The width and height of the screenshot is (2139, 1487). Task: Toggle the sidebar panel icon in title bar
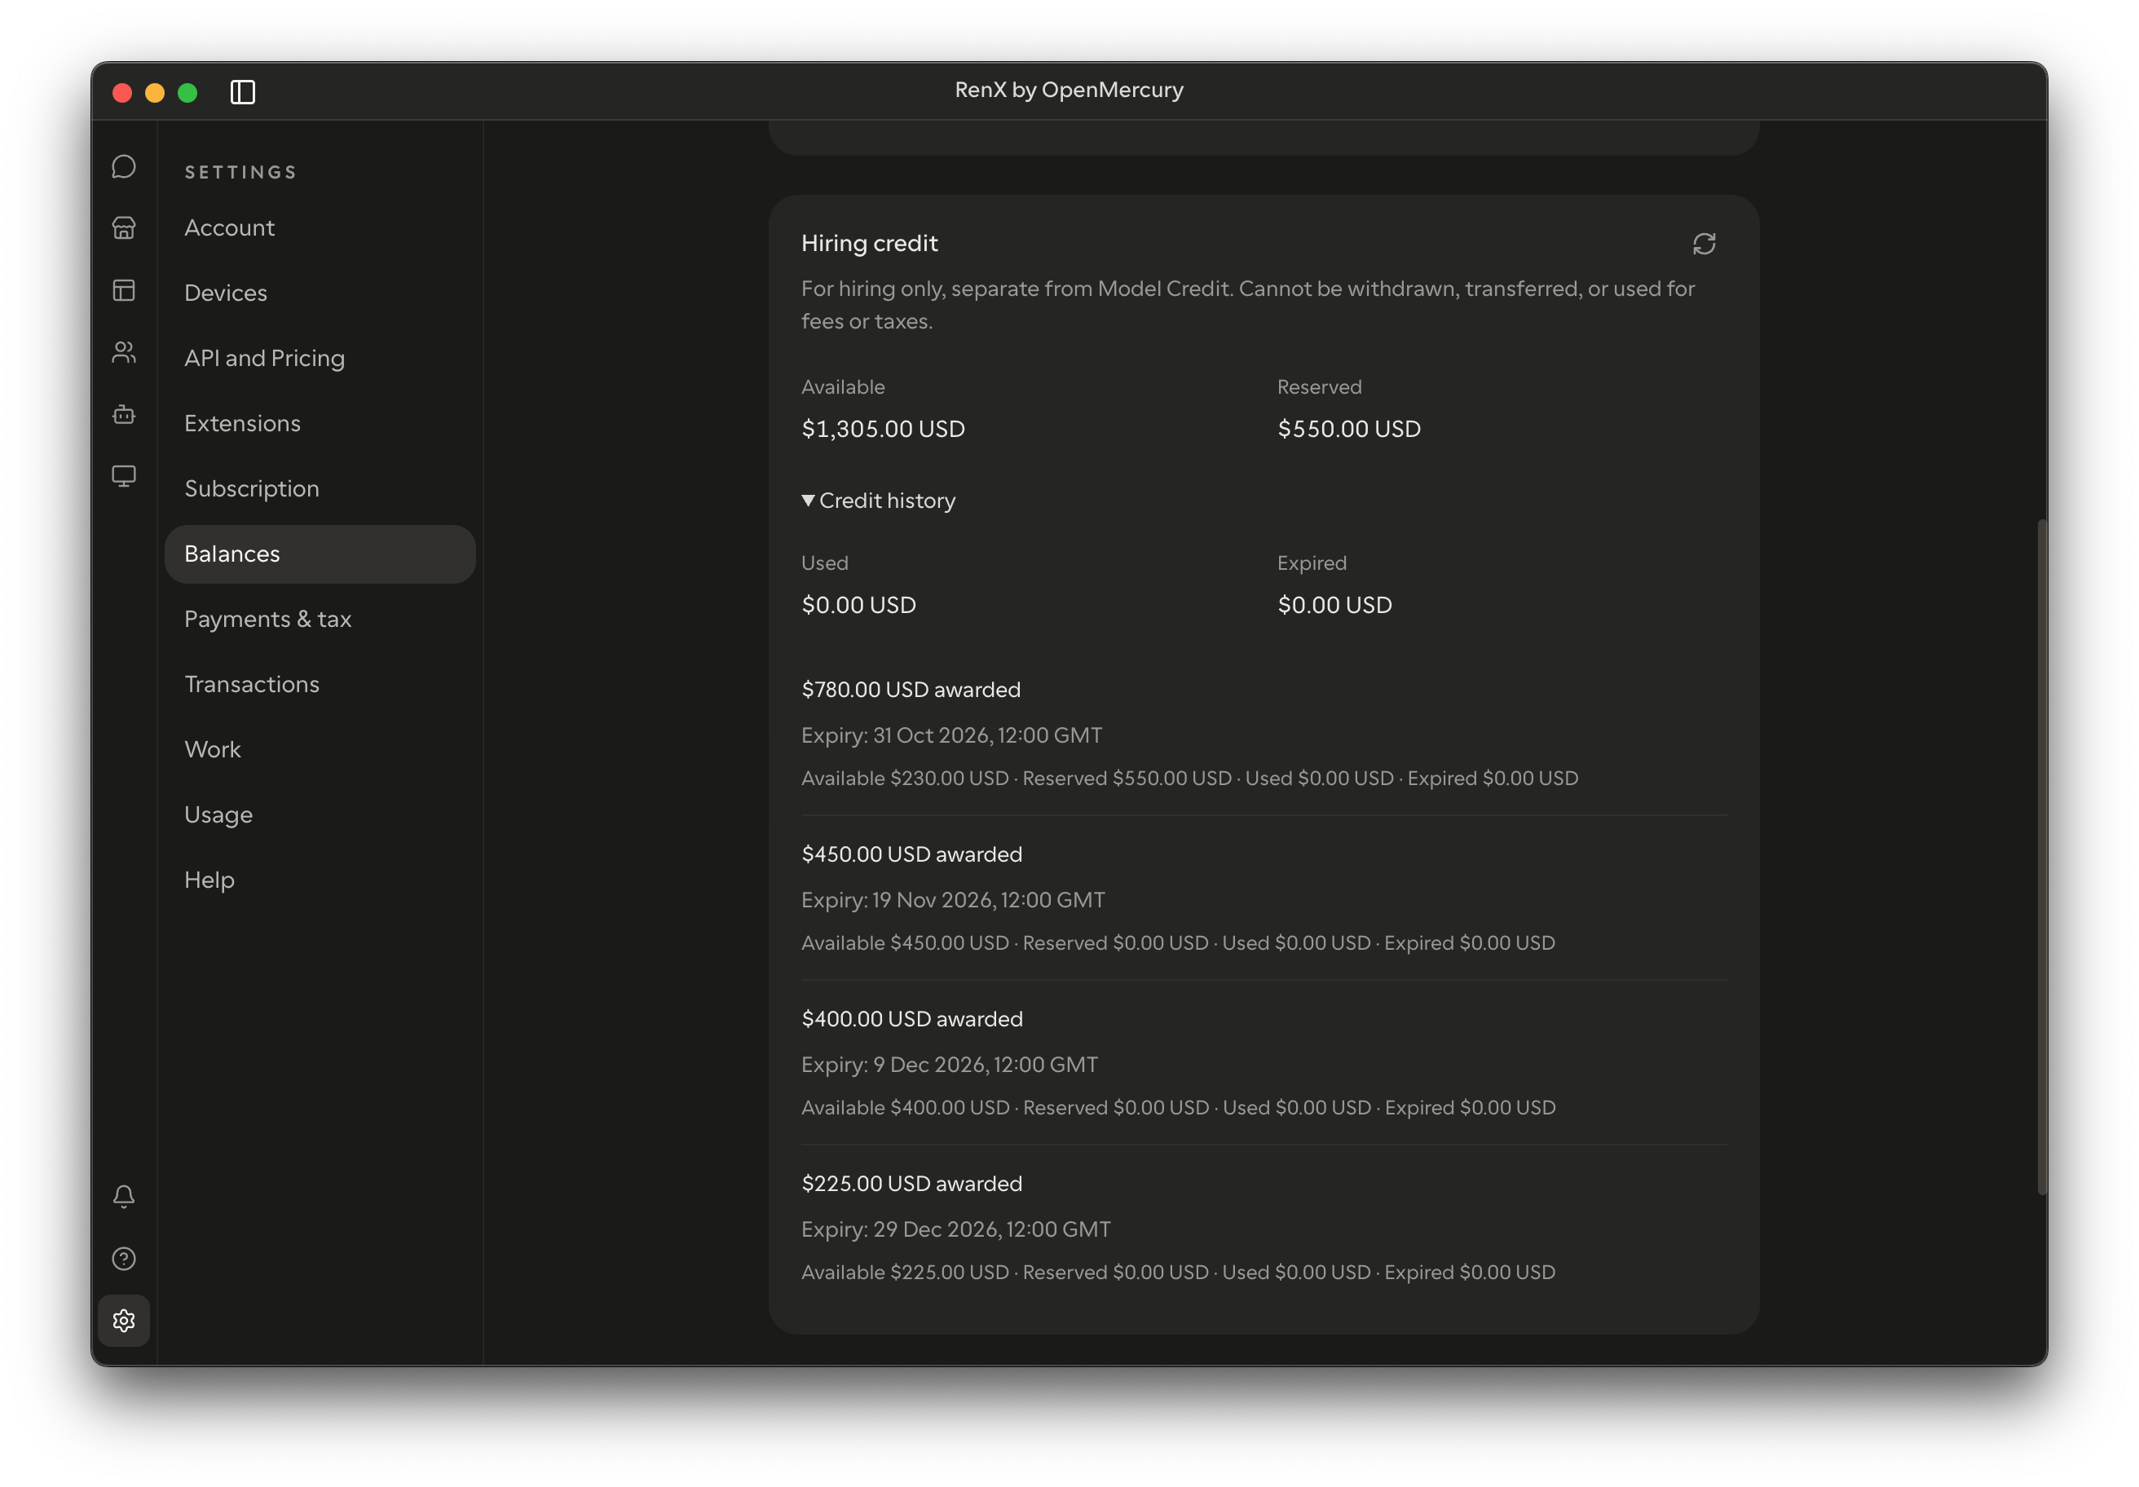pos(243,92)
